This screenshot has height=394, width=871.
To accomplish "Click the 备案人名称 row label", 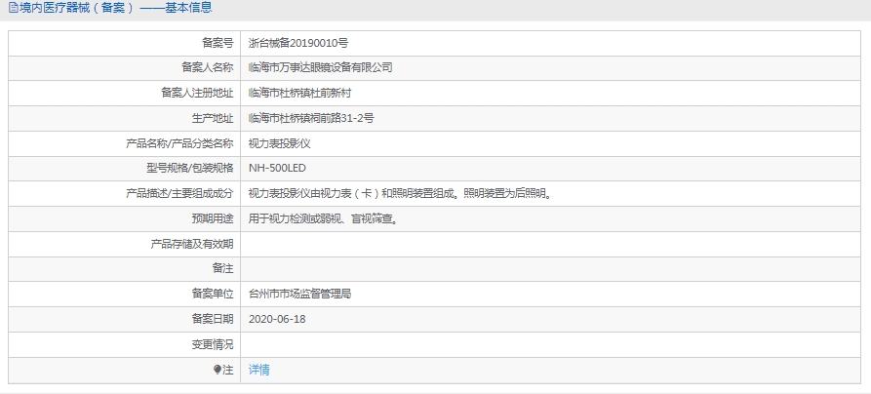I will pyautogui.click(x=207, y=67).
